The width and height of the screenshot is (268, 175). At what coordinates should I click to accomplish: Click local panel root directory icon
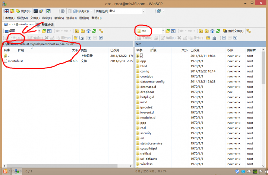(x=83, y=31)
